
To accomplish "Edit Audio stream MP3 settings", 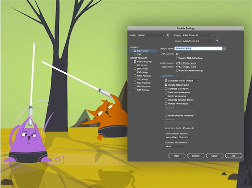I will [x=186, y=63].
